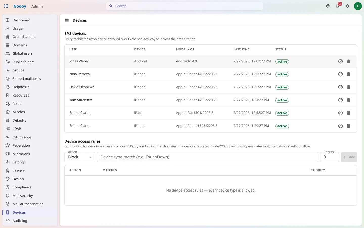364x228 pixels.
Task: Open Mail authentication page
Action: [30, 204]
